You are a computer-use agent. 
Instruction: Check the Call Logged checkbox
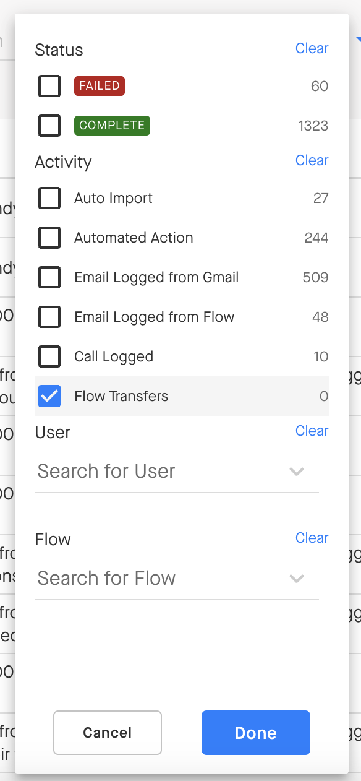coord(49,356)
